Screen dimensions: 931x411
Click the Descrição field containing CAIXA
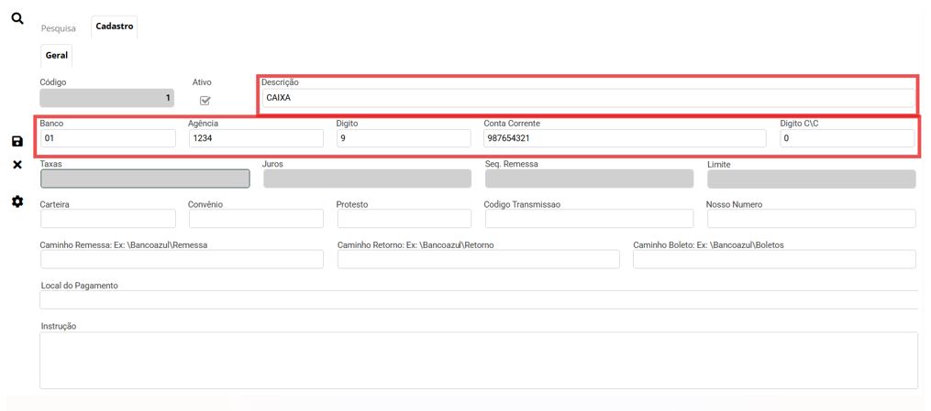pos(587,99)
